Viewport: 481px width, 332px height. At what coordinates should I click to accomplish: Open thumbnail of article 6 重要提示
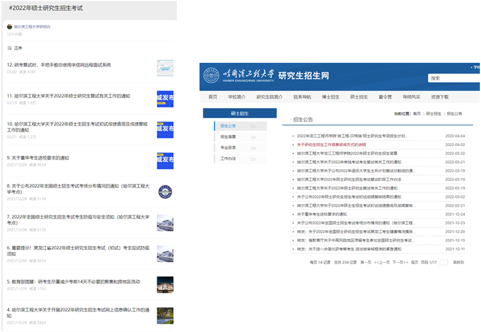tap(165, 254)
